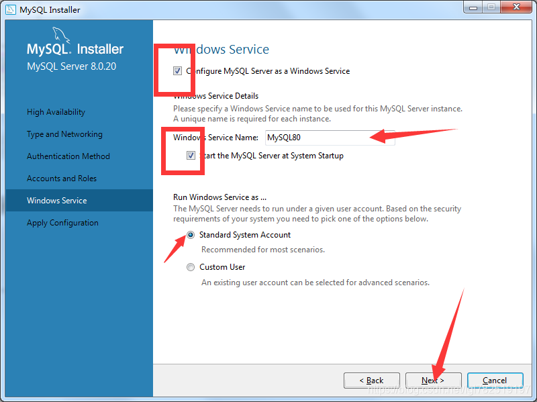Open Authentication Method step

[68, 156]
